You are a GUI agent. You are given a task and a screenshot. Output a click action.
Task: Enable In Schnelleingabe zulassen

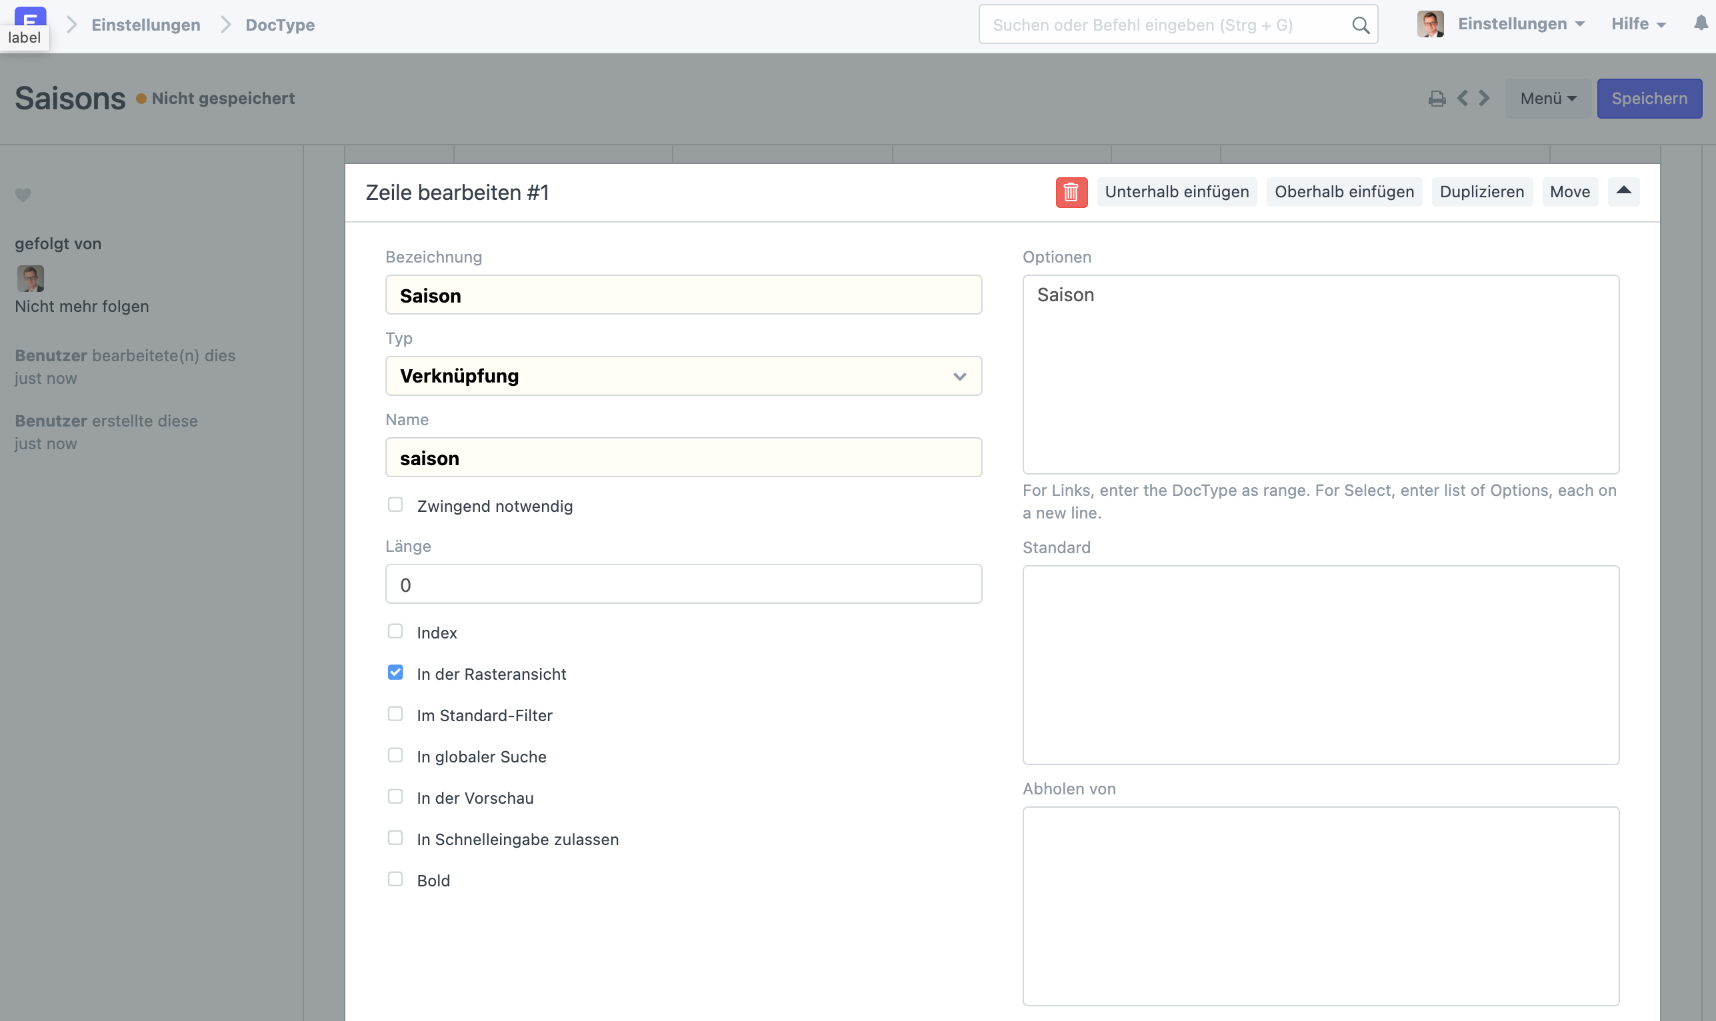[395, 838]
